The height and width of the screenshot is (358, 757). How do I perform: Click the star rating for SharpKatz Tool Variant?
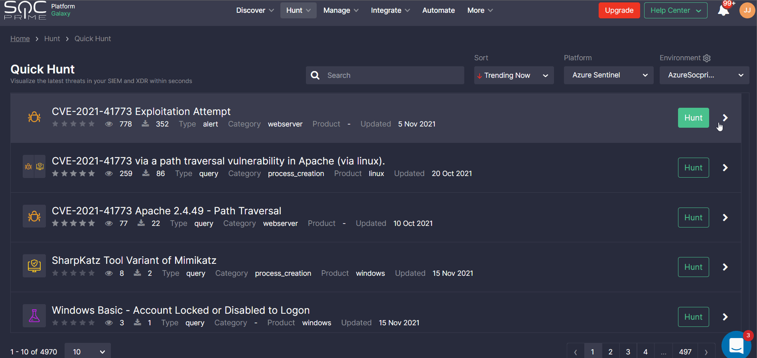pyautogui.click(x=73, y=273)
